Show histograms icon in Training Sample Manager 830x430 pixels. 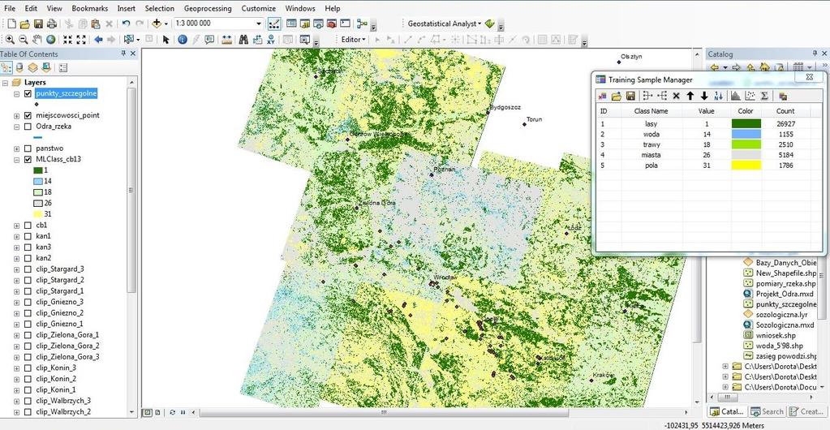[735, 96]
